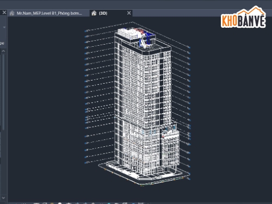
Task: Click the left panel scroll-up arrow
Action: [x=3, y=51]
